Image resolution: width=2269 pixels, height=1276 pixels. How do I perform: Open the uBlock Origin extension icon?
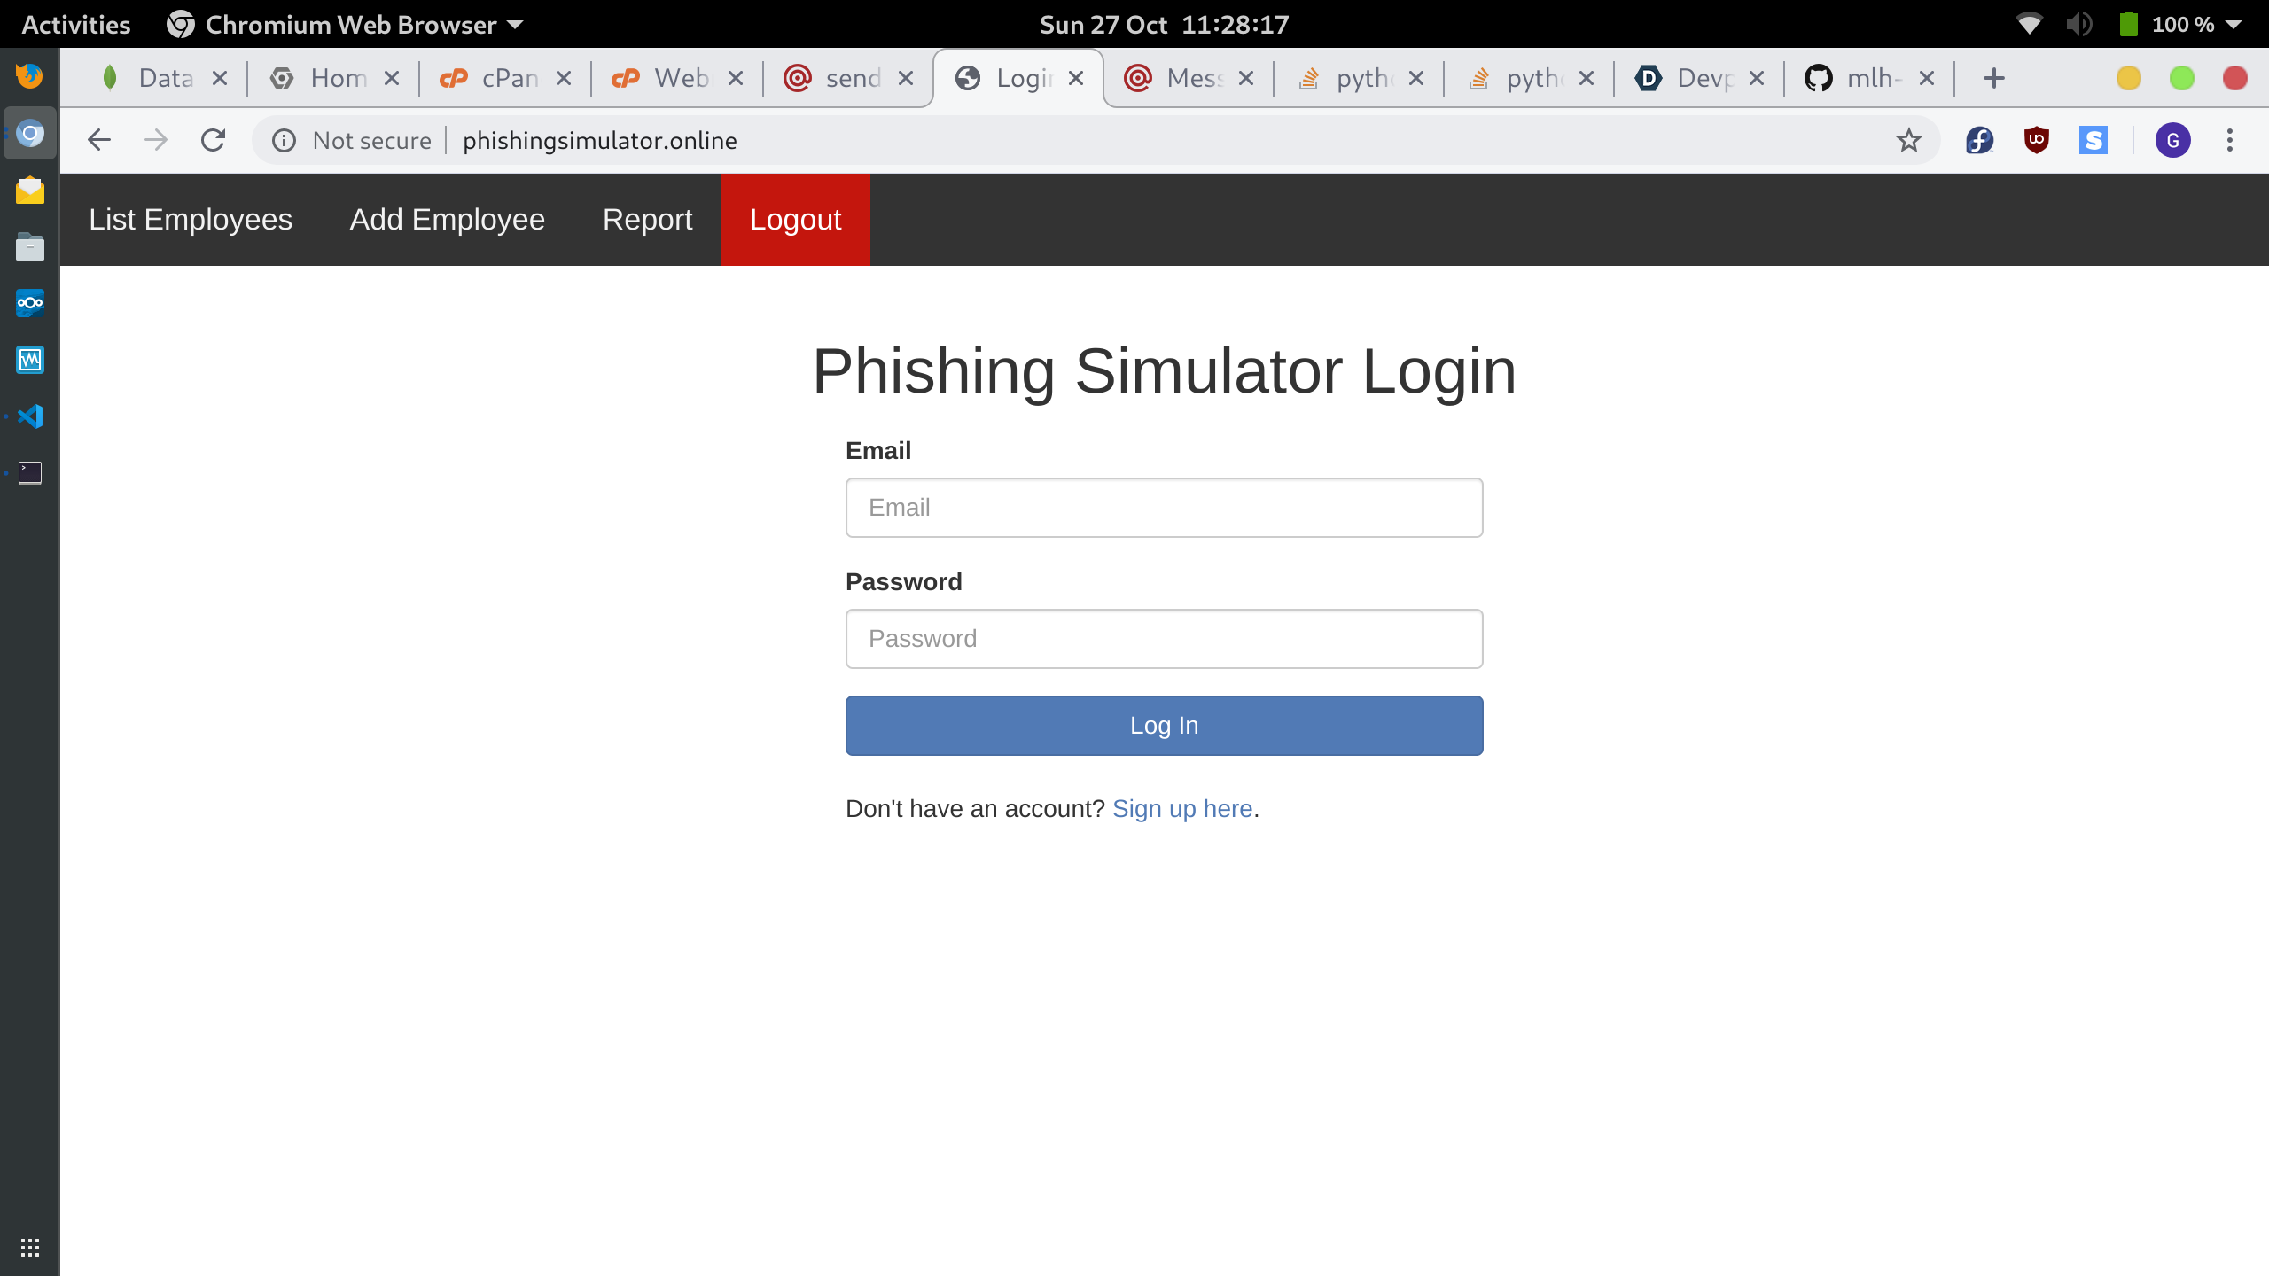click(2036, 140)
